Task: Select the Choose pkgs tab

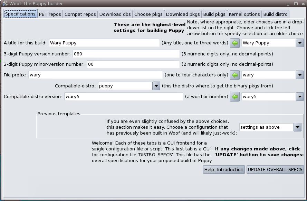Action: (x=148, y=14)
